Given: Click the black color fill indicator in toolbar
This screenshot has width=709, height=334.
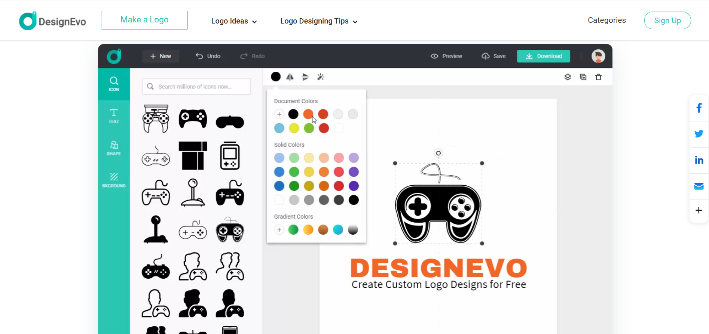Looking at the screenshot, I should pos(276,77).
